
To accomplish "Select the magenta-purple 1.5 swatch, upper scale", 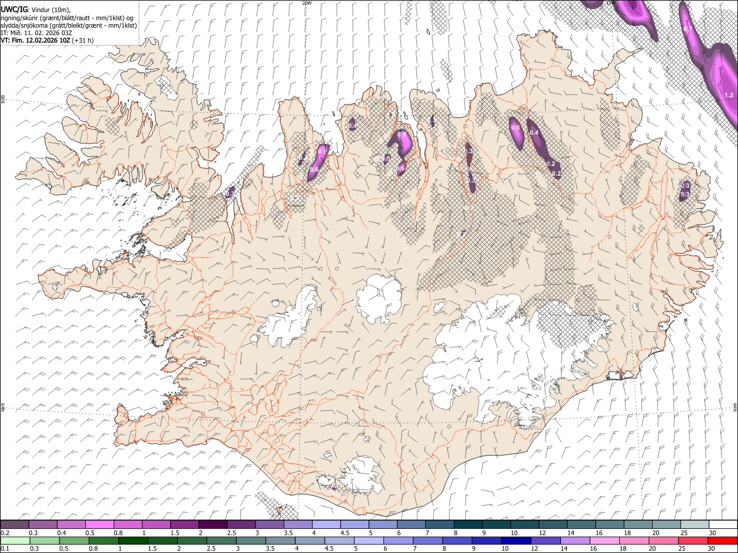I will click(184, 524).
